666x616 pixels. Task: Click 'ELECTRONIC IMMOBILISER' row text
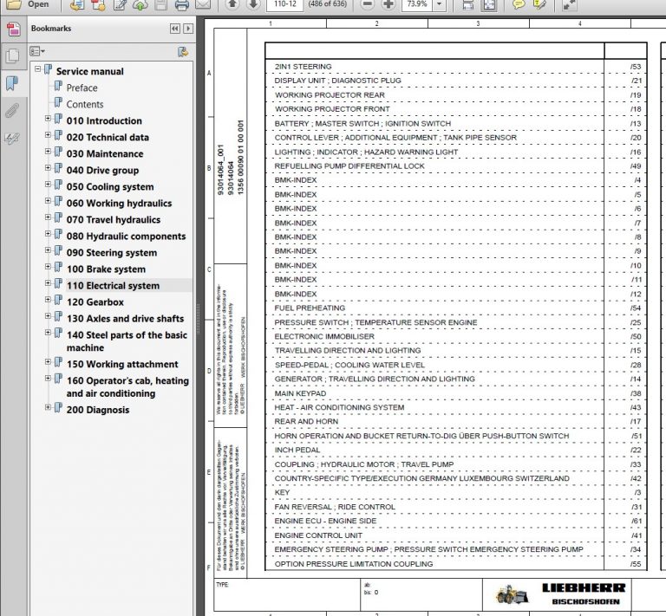[324, 336]
